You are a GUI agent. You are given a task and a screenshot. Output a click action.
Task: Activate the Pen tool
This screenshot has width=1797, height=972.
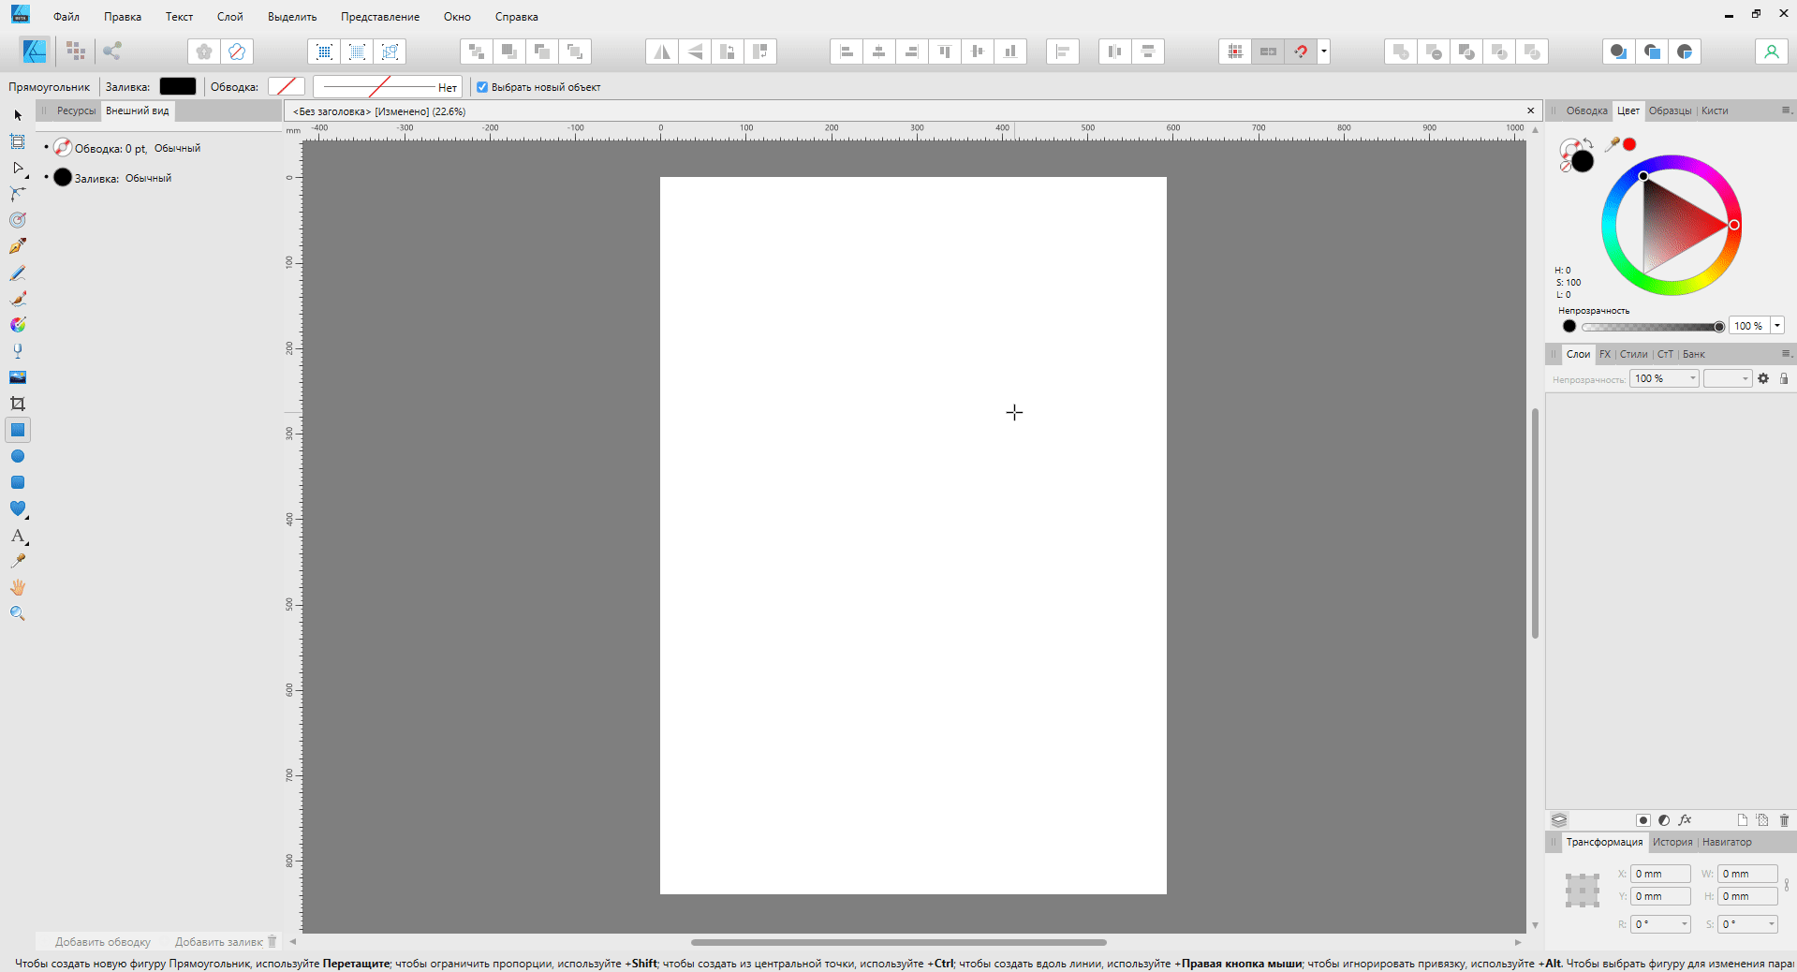coord(17,246)
